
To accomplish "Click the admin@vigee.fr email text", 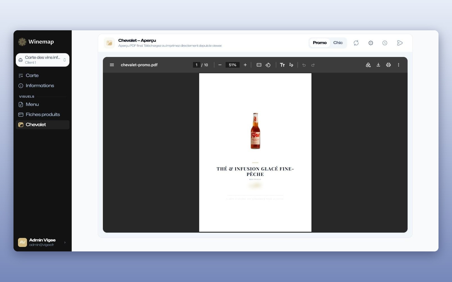I will (42, 245).
